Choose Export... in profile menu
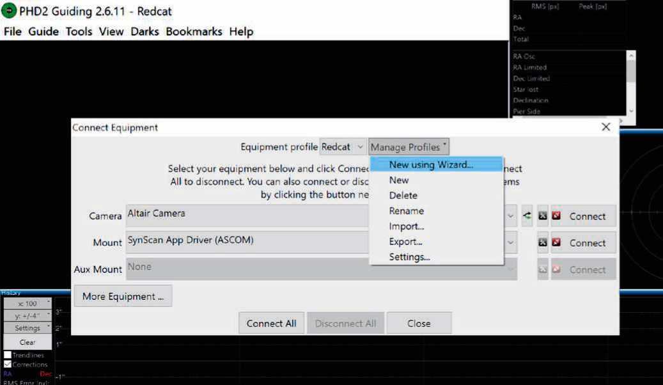 click(437, 241)
